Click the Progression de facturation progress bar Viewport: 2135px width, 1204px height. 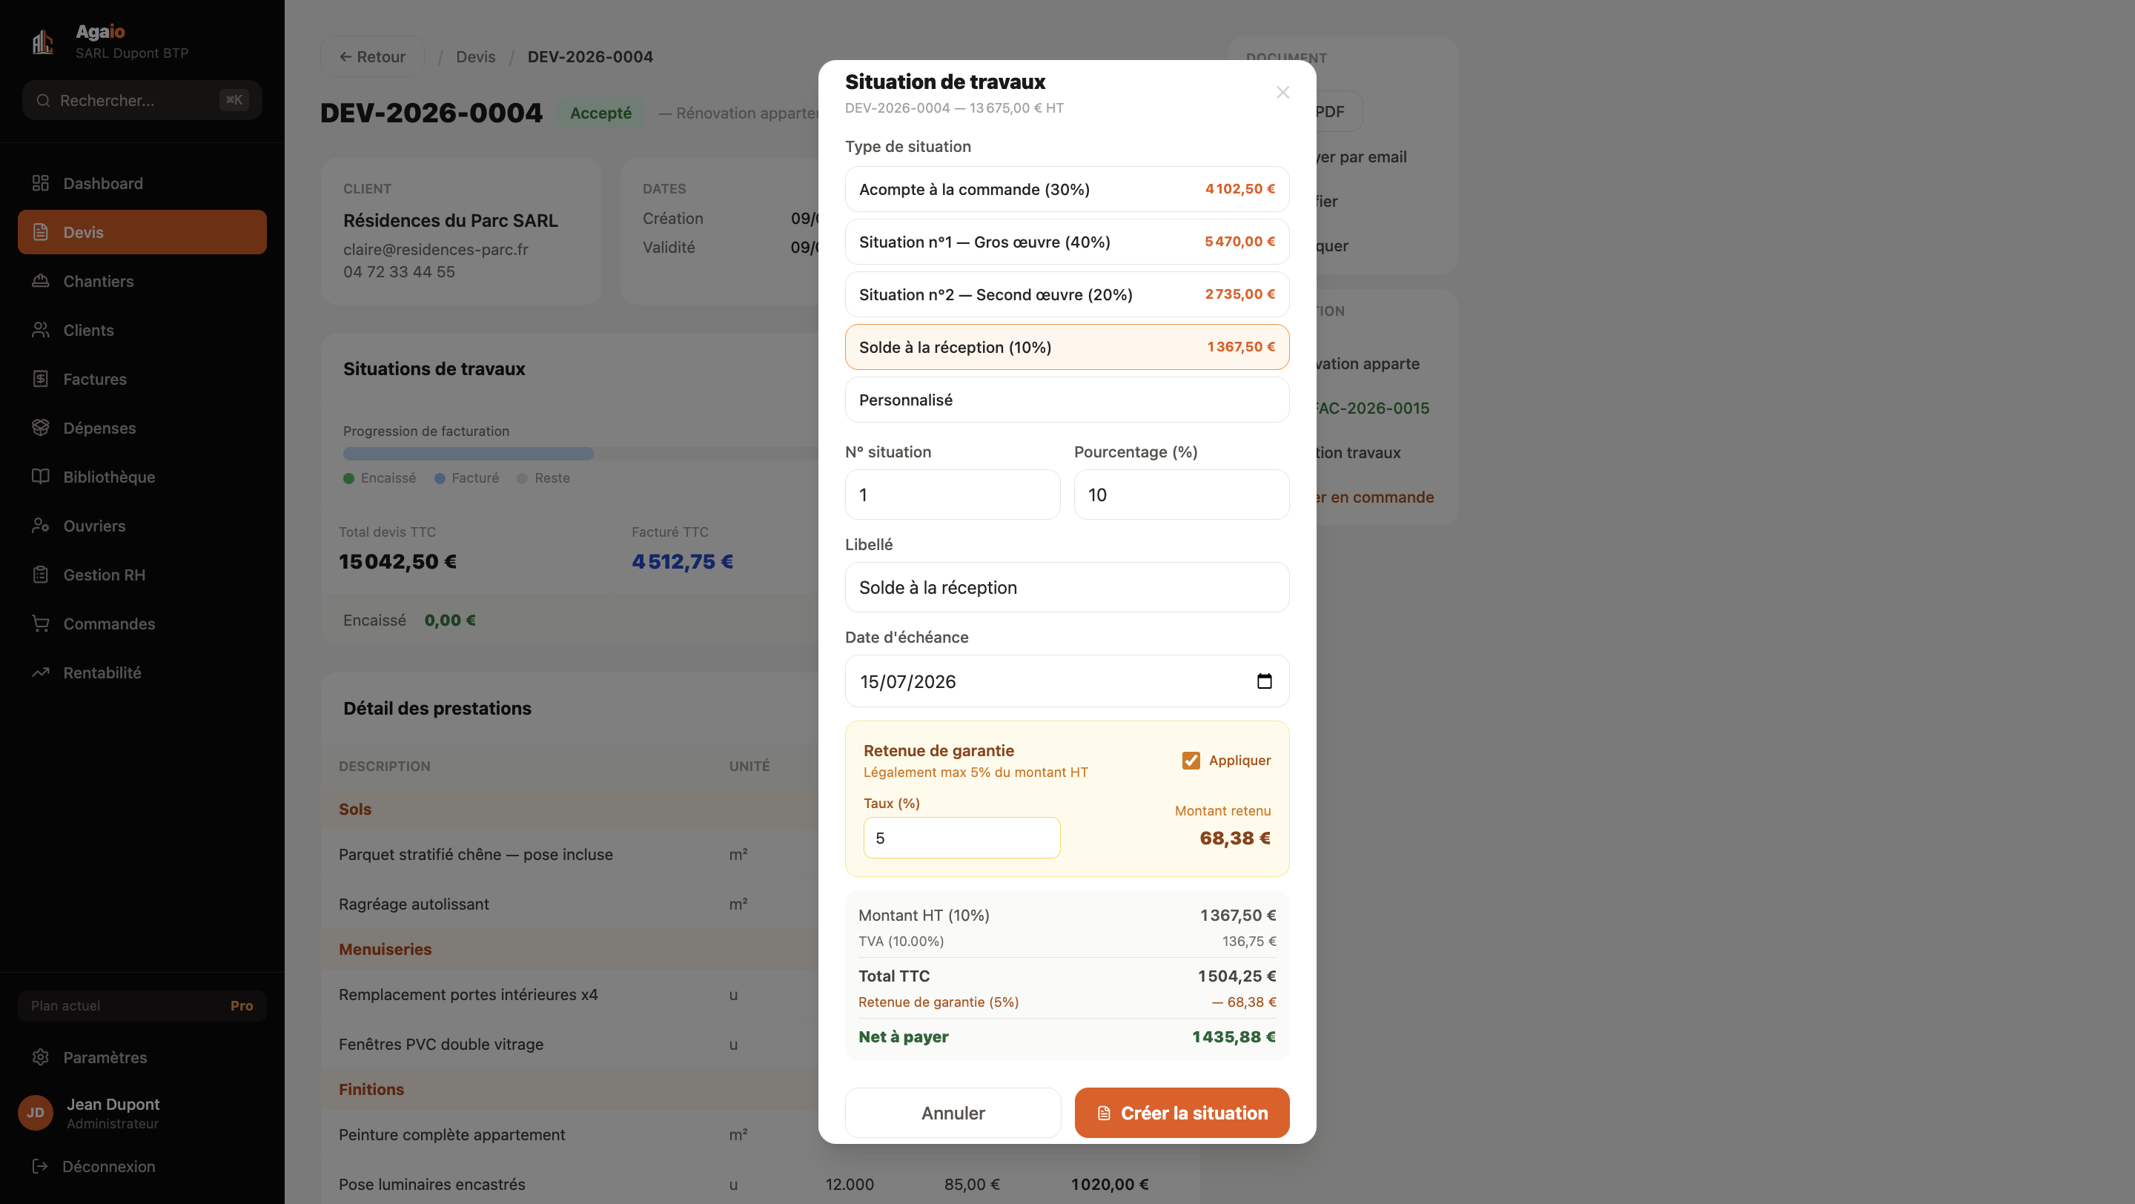[580, 453]
